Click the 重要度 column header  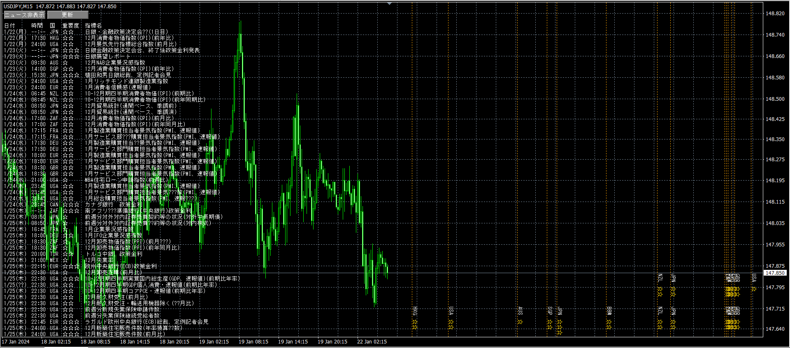point(70,26)
